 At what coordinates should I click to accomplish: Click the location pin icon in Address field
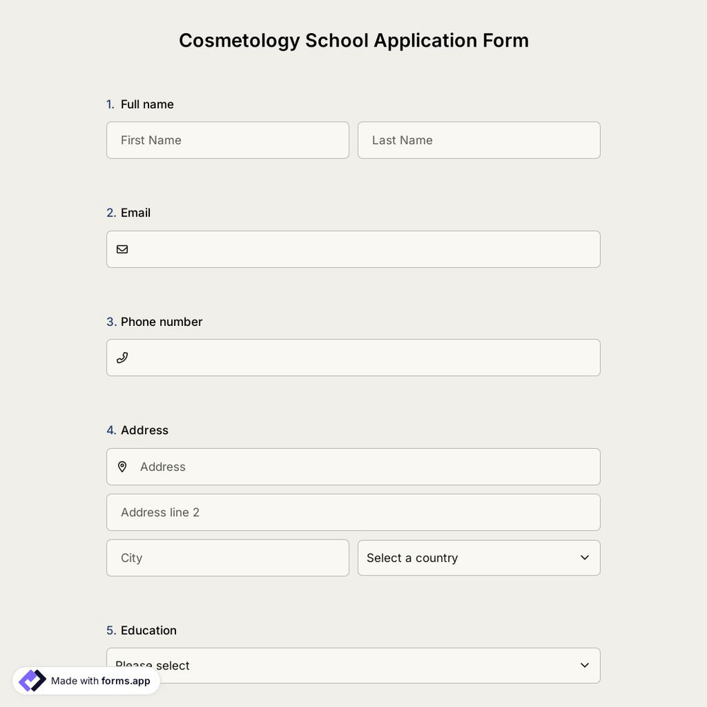pos(122,466)
